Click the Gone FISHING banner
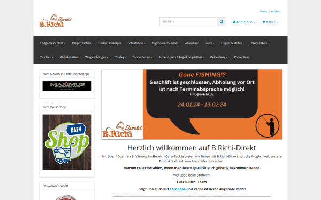 [192, 105]
